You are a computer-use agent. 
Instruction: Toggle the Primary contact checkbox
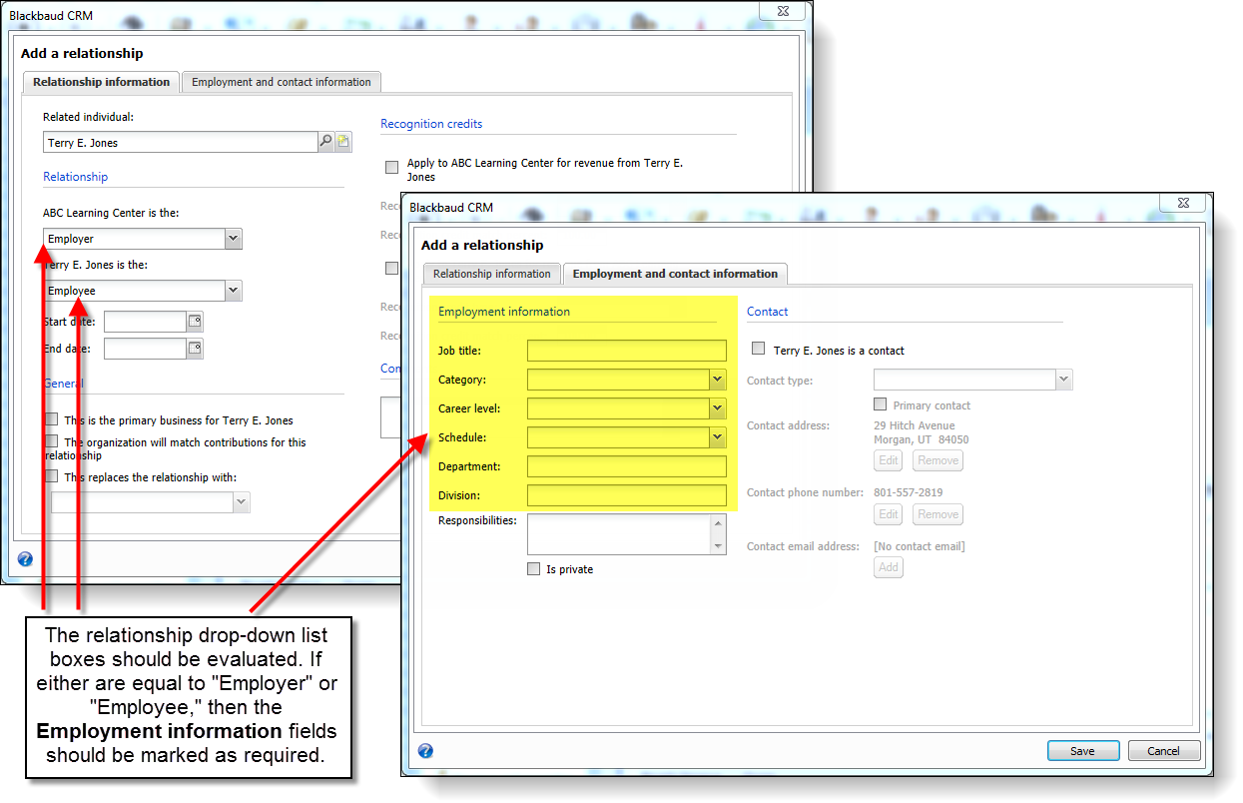(x=880, y=404)
